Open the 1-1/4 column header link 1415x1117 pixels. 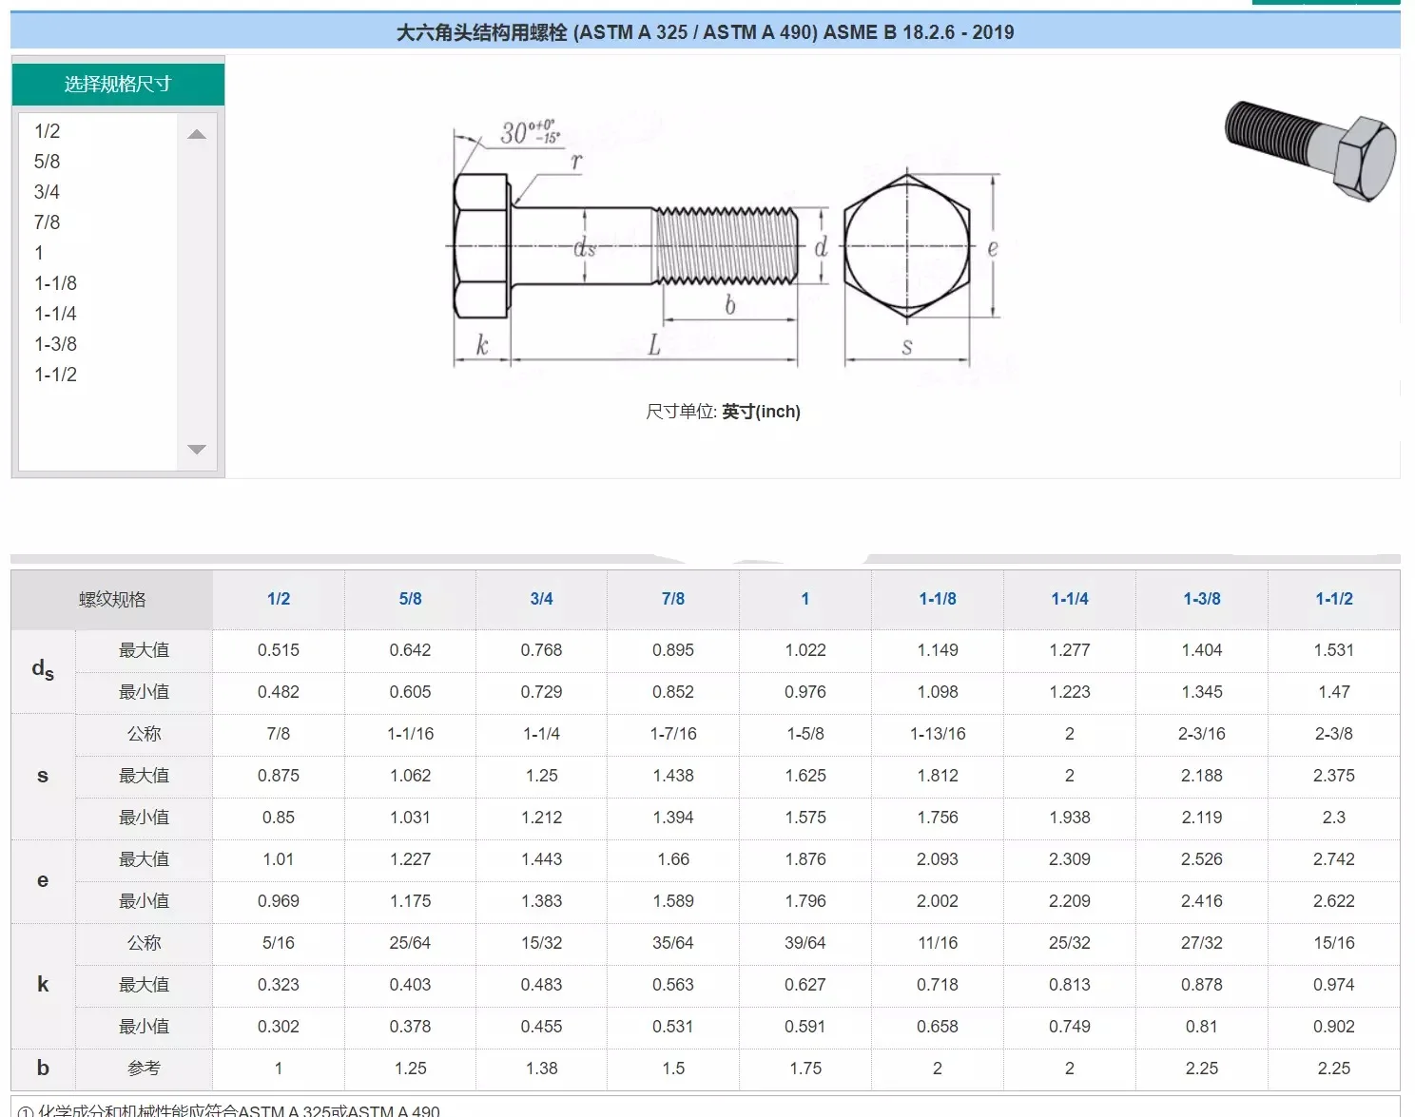click(x=1070, y=599)
